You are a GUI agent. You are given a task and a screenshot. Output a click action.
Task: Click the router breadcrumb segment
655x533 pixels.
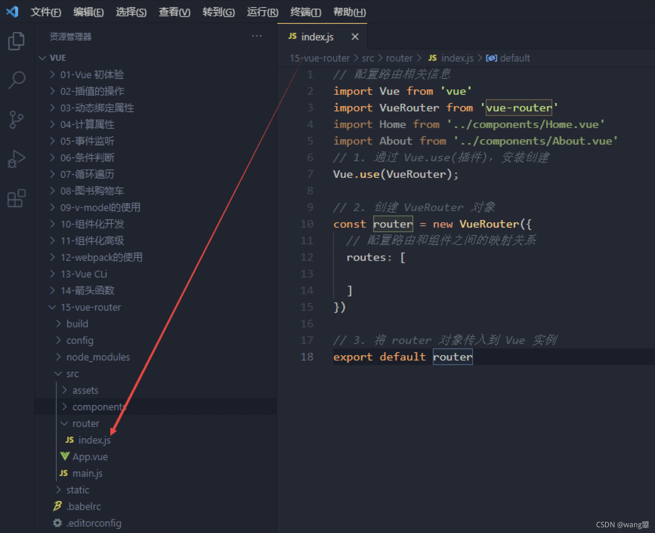[399, 58]
